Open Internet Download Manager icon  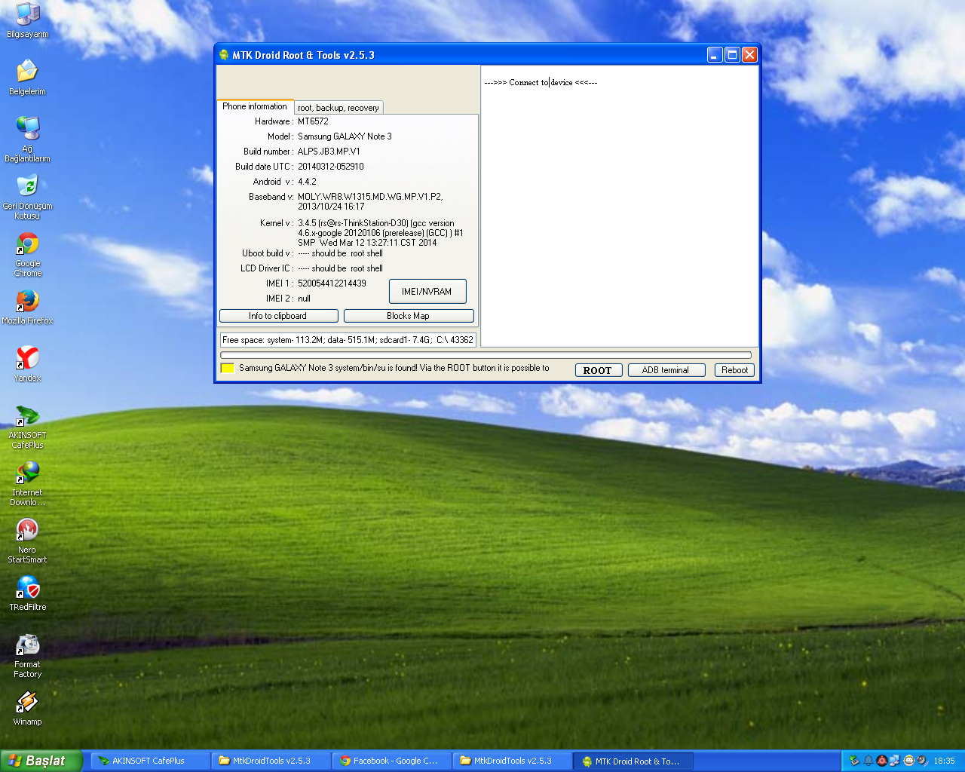click(x=28, y=473)
